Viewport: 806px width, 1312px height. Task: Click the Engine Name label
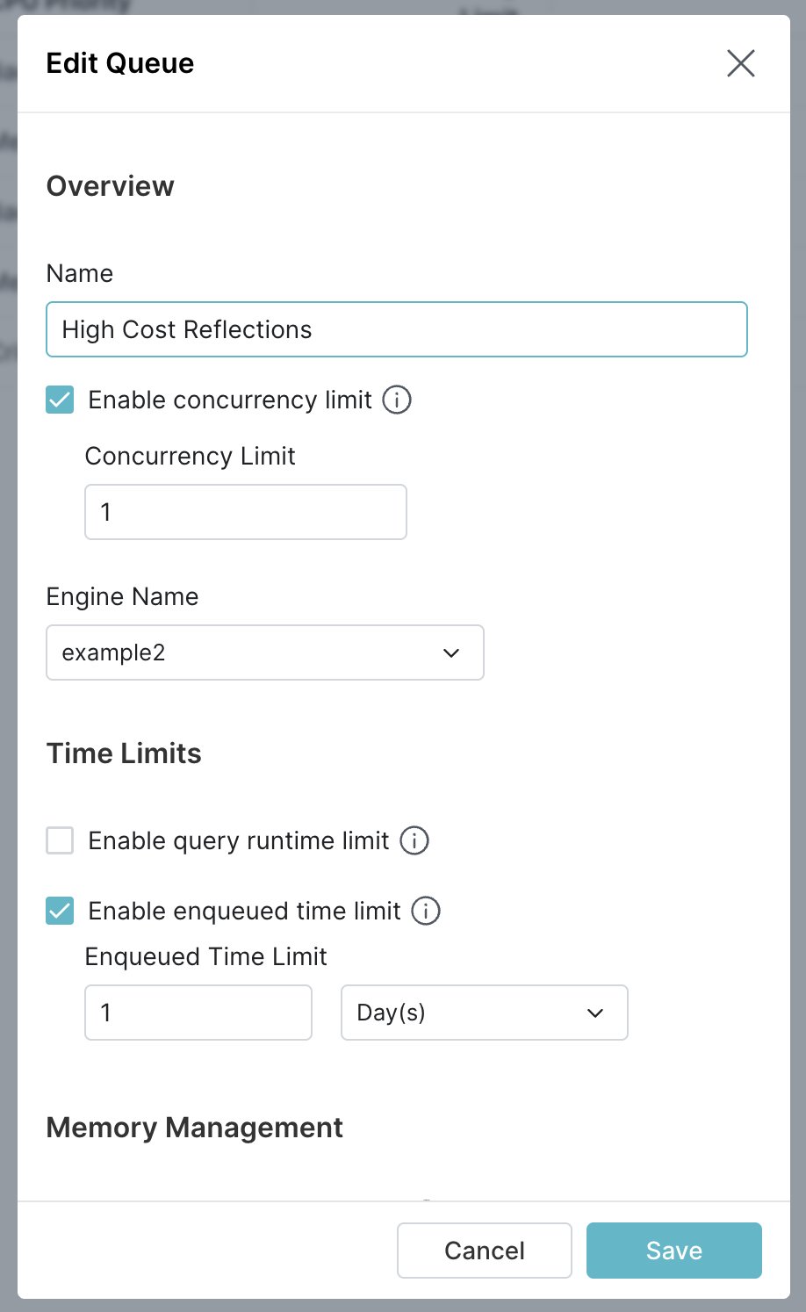pyautogui.click(x=122, y=596)
